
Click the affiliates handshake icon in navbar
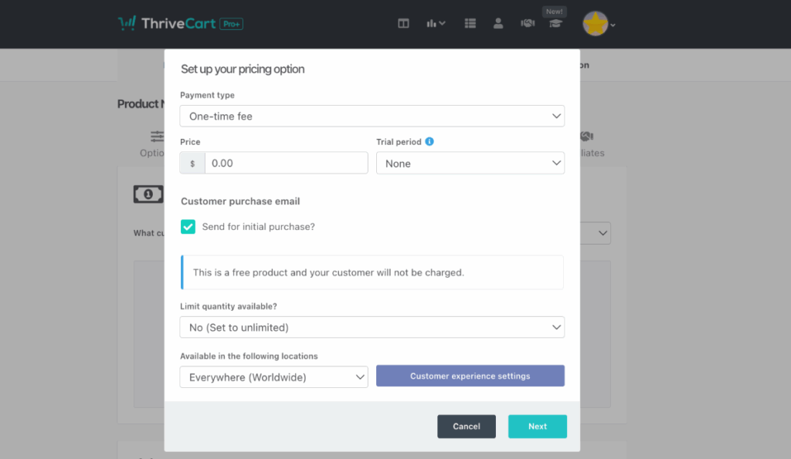(x=528, y=23)
